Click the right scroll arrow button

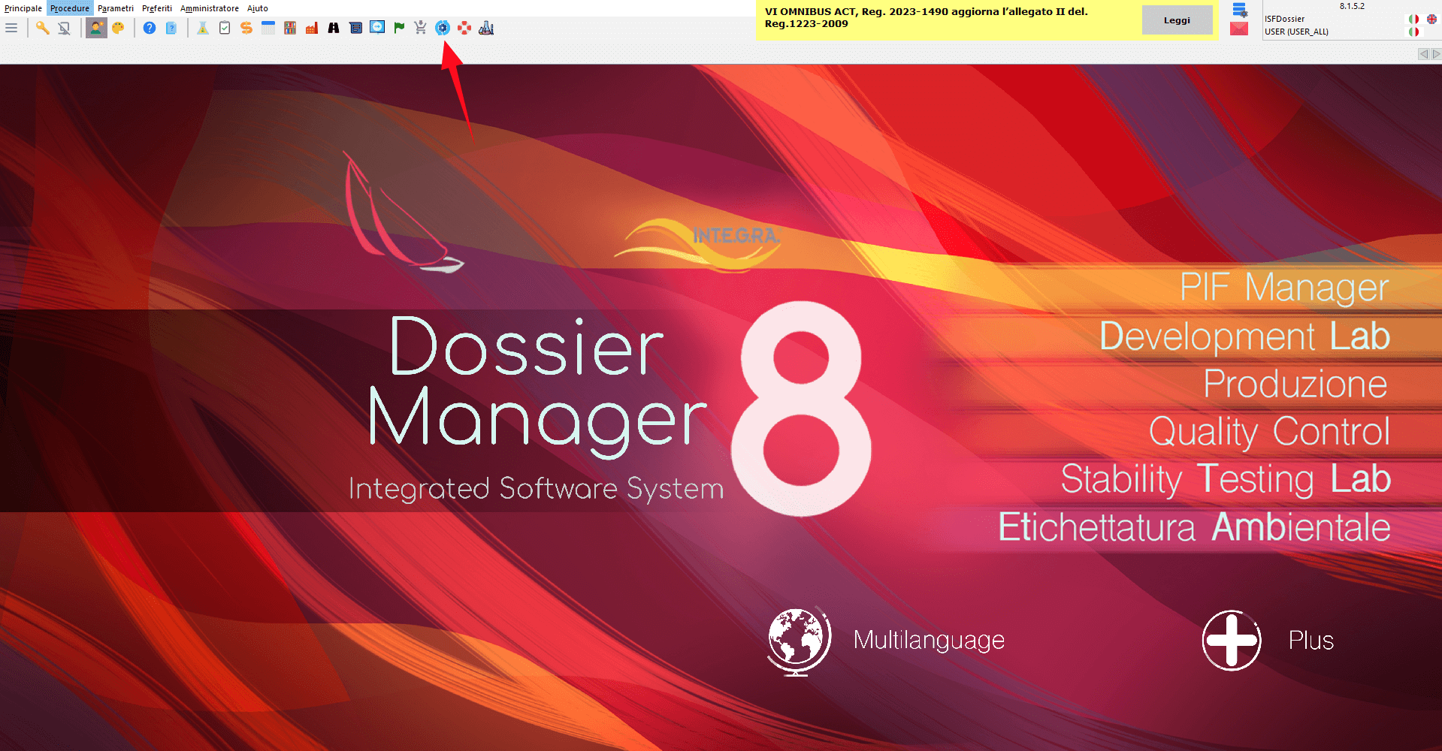[1436, 54]
